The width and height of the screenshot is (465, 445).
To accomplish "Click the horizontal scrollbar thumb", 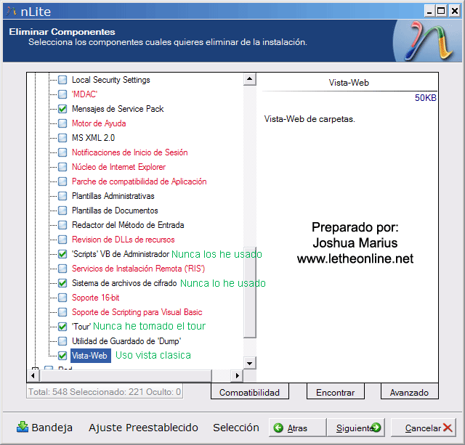I will [126, 375].
